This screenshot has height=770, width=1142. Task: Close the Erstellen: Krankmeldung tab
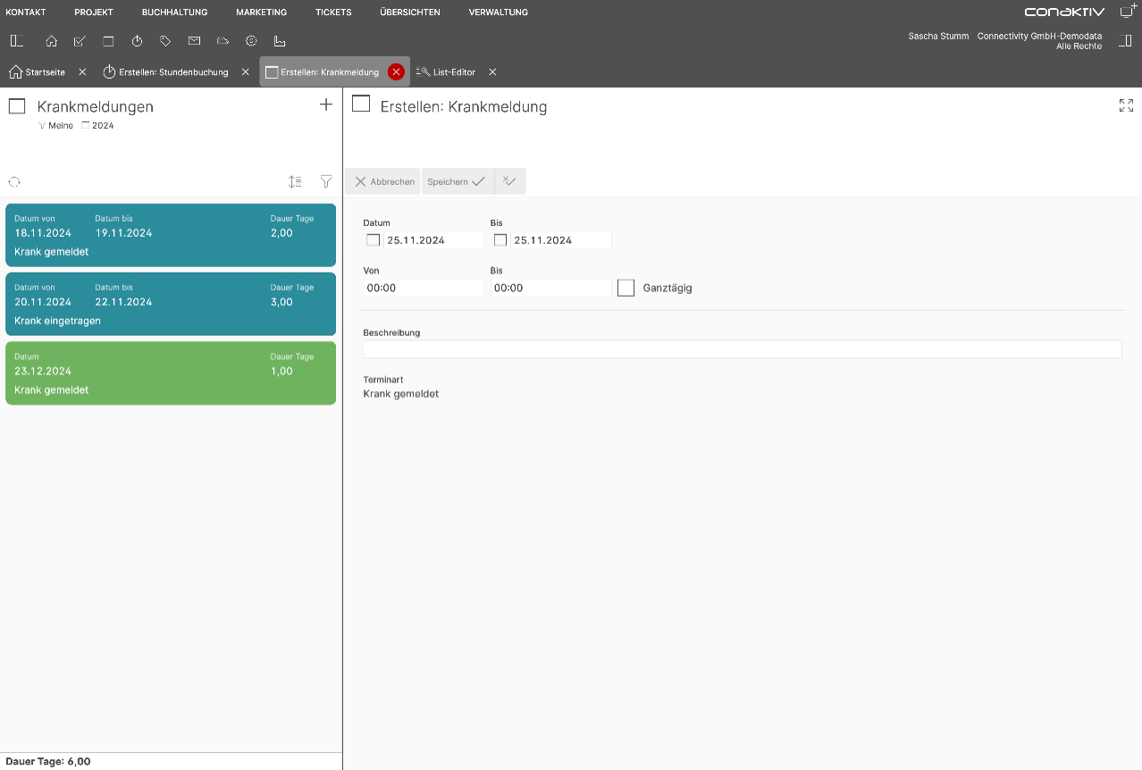[x=397, y=71]
